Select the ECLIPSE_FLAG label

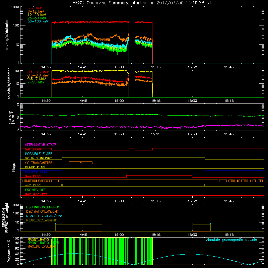[37, 172]
